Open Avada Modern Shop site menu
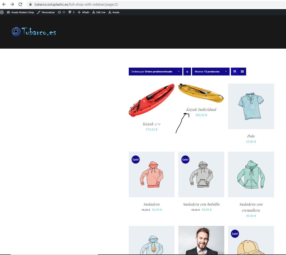Image resolution: width=286 pixels, height=255 pixels. (x=20, y=12)
